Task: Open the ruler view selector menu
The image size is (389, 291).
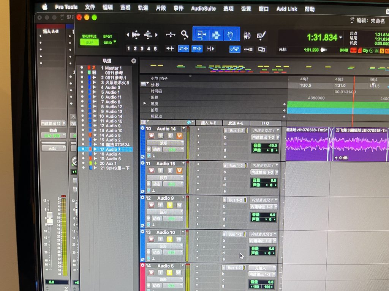Action: click(x=144, y=84)
